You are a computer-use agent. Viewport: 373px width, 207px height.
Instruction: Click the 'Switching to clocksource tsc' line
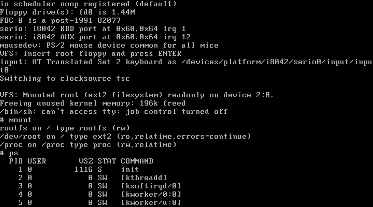coord(65,79)
